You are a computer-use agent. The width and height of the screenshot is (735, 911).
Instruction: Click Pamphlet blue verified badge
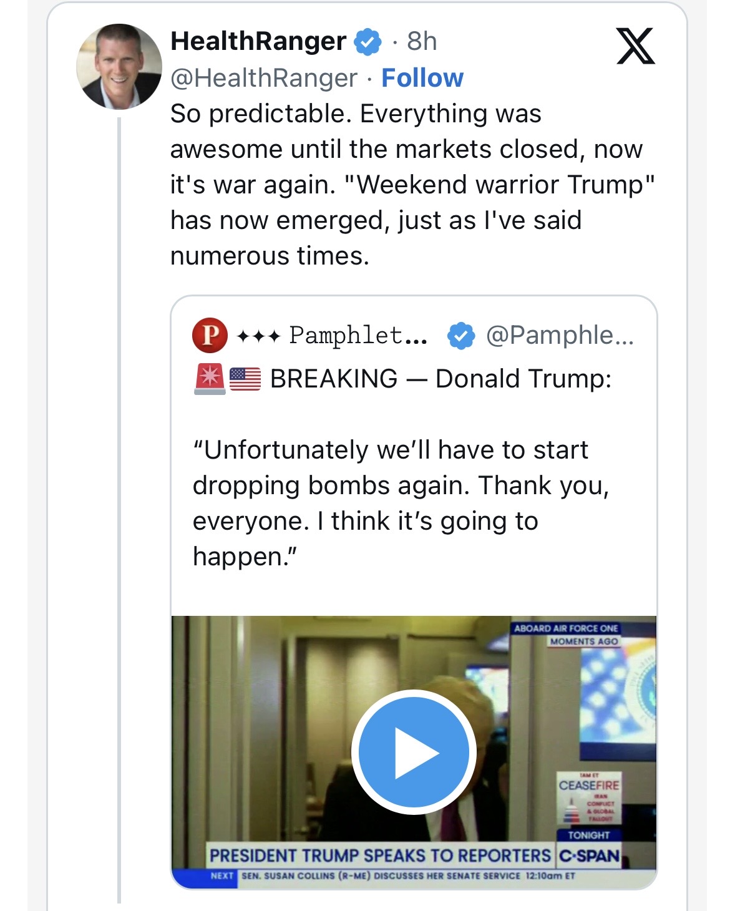[x=461, y=336]
